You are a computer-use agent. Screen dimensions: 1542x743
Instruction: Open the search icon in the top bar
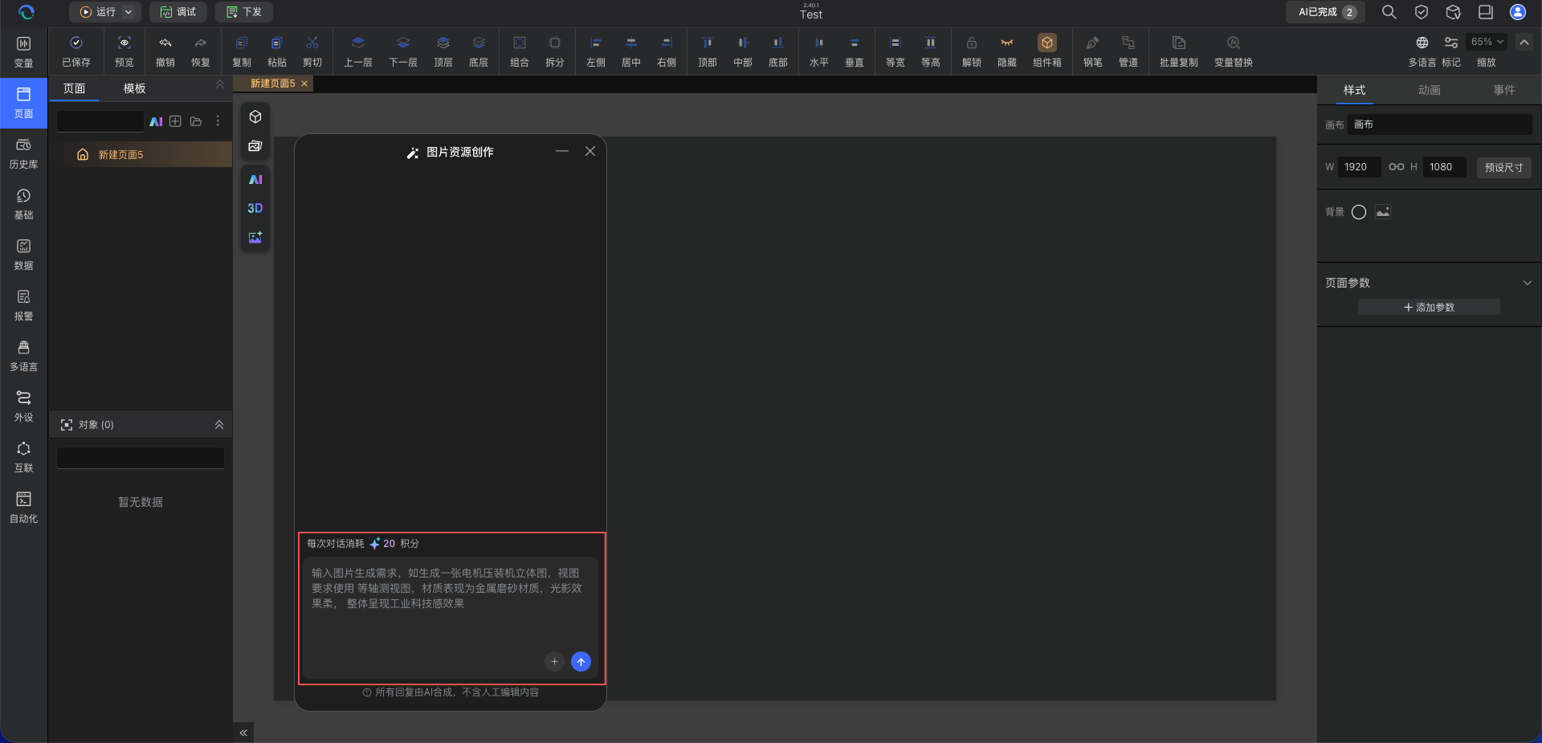(x=1389, y=12)
